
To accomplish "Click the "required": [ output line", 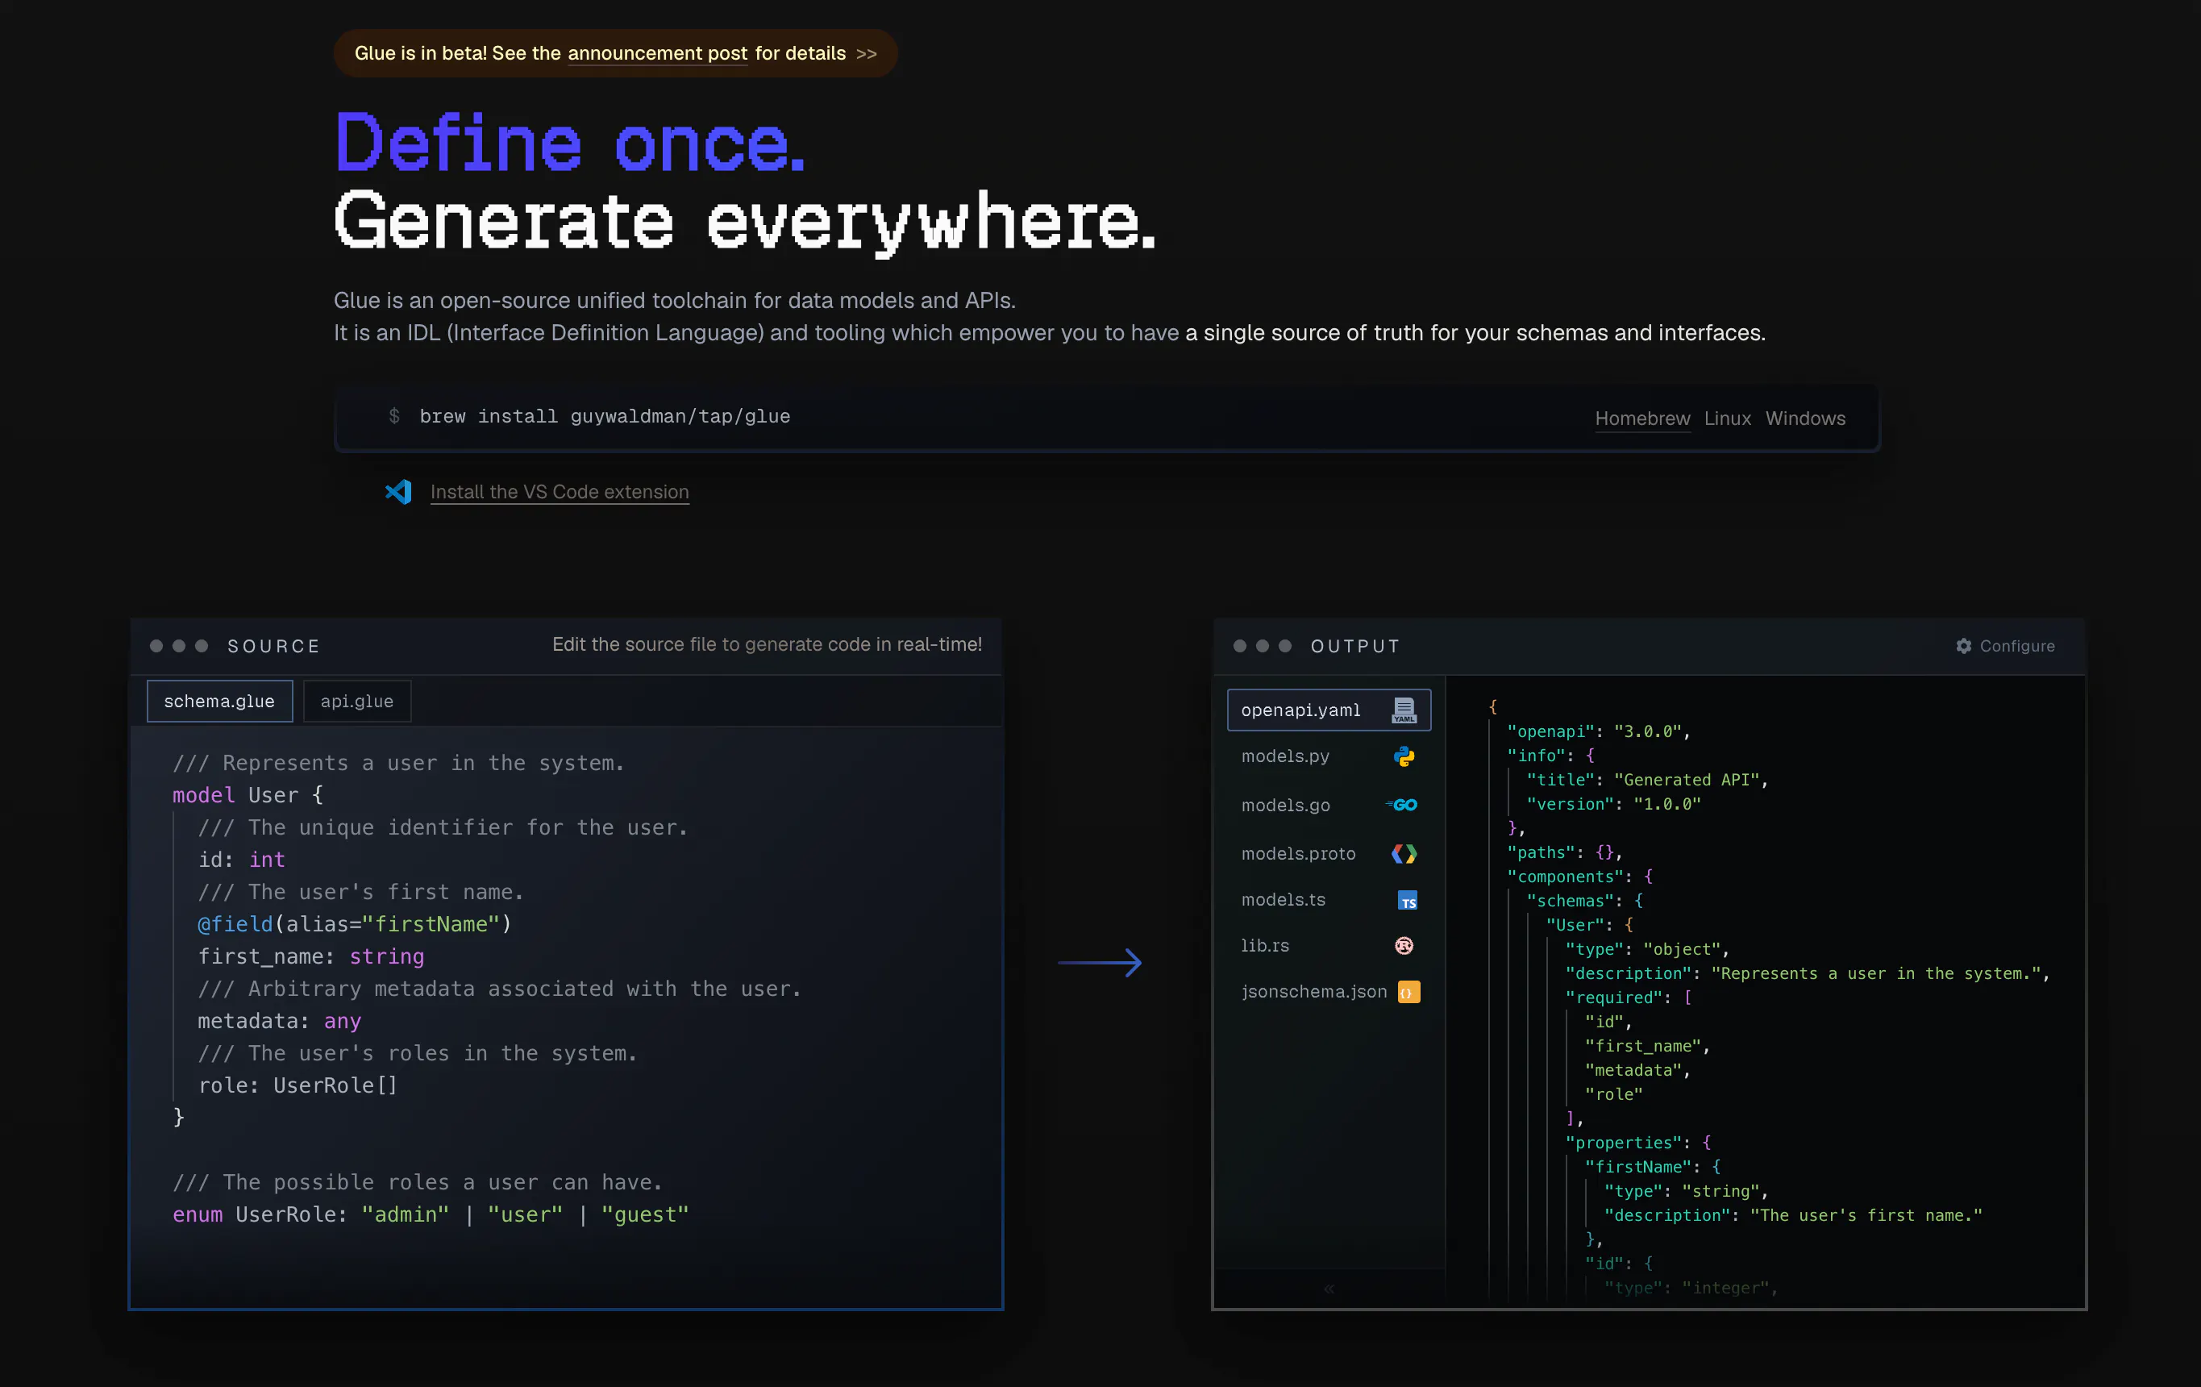I will [x=1629, y=998].
